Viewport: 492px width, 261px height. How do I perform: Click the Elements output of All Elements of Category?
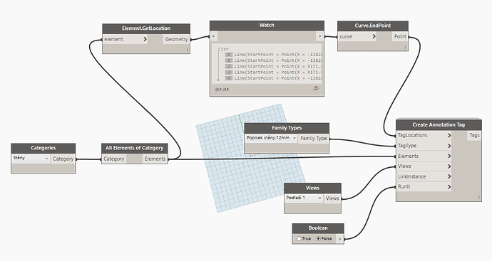pyautogui.click(x=155, y=159)
